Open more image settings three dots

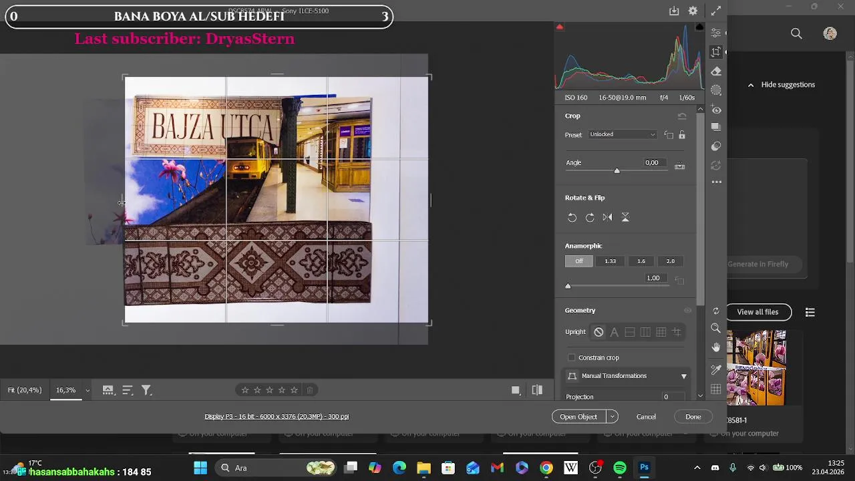(716, 182)
